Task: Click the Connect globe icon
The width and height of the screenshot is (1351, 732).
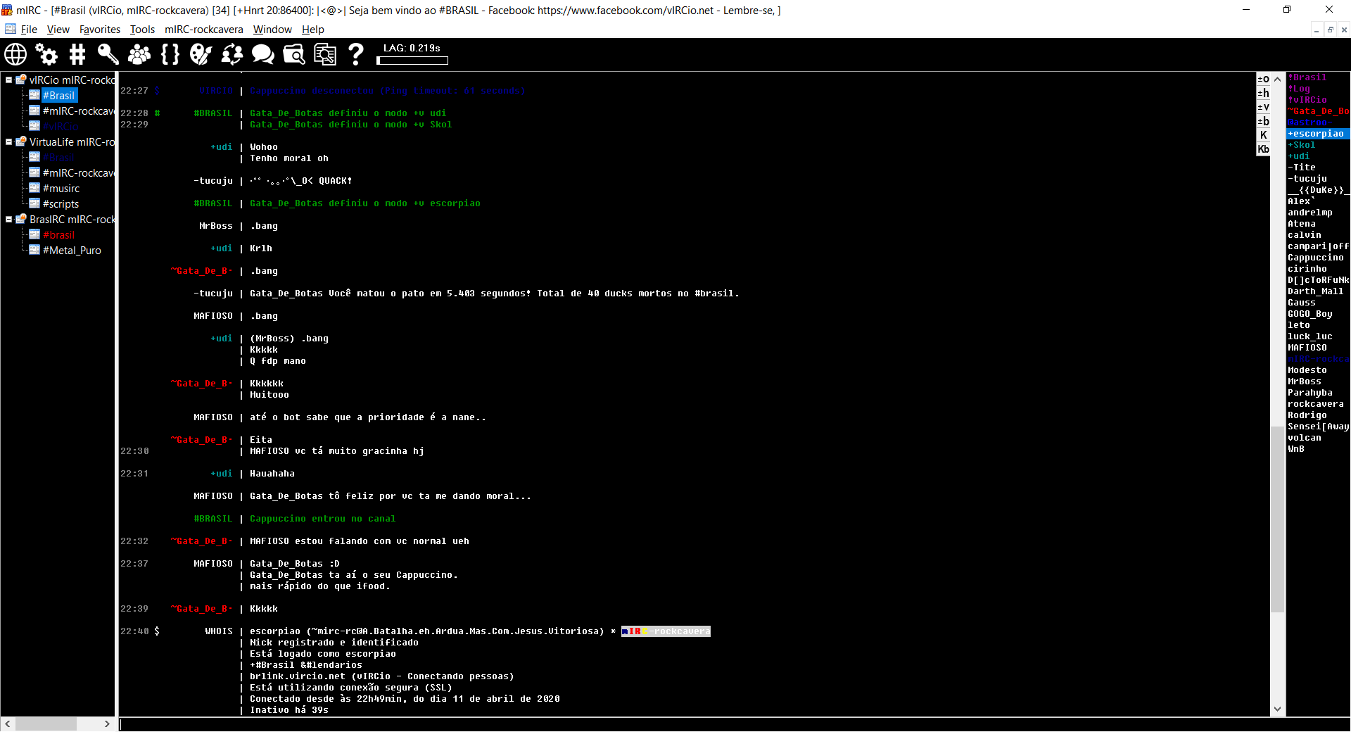Action: pos(15,54)
